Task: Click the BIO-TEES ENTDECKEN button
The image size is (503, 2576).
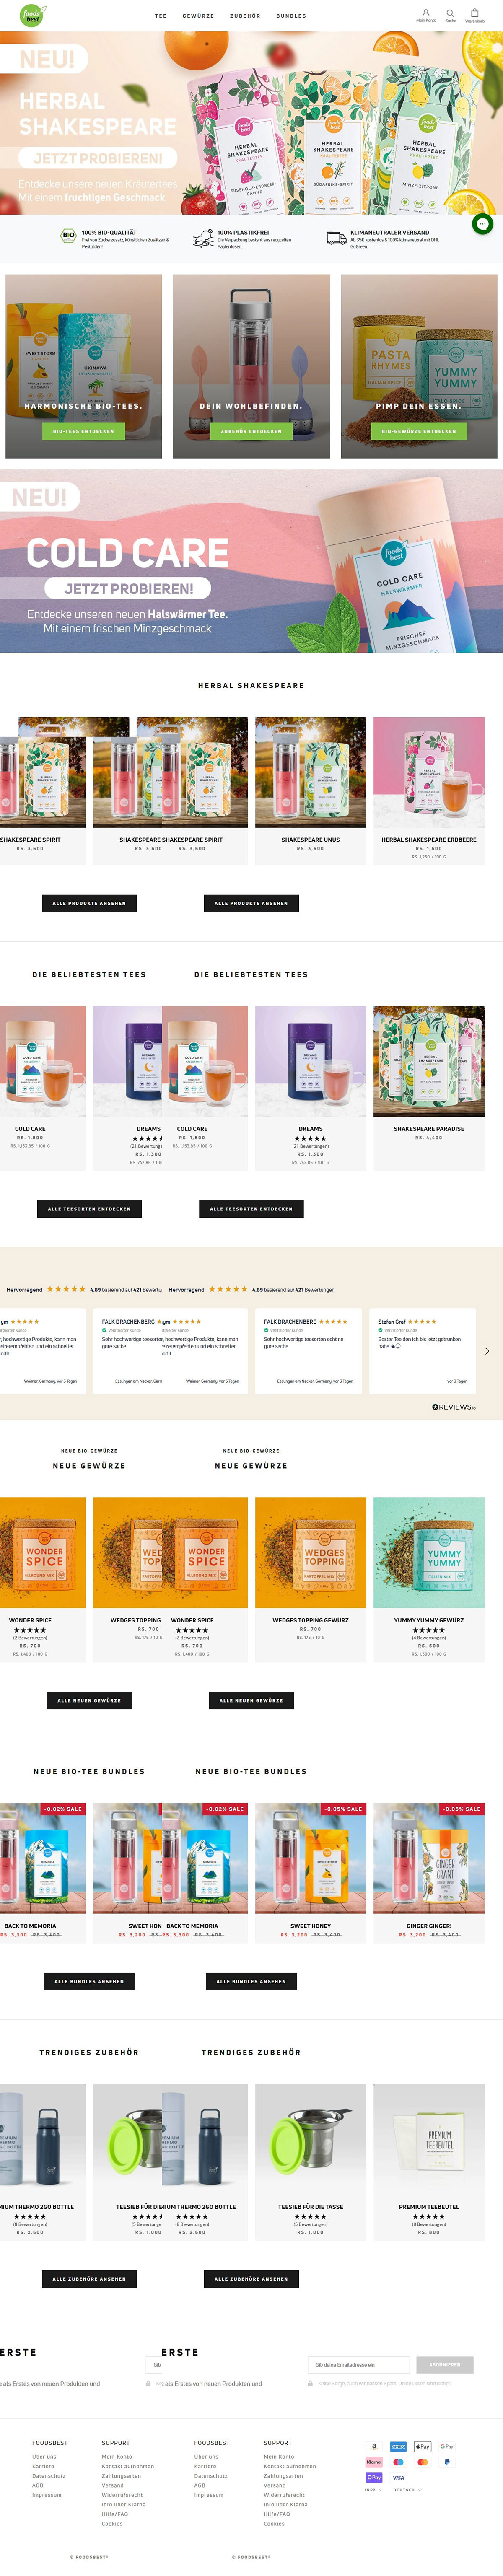Action: [x=84, y=431]
